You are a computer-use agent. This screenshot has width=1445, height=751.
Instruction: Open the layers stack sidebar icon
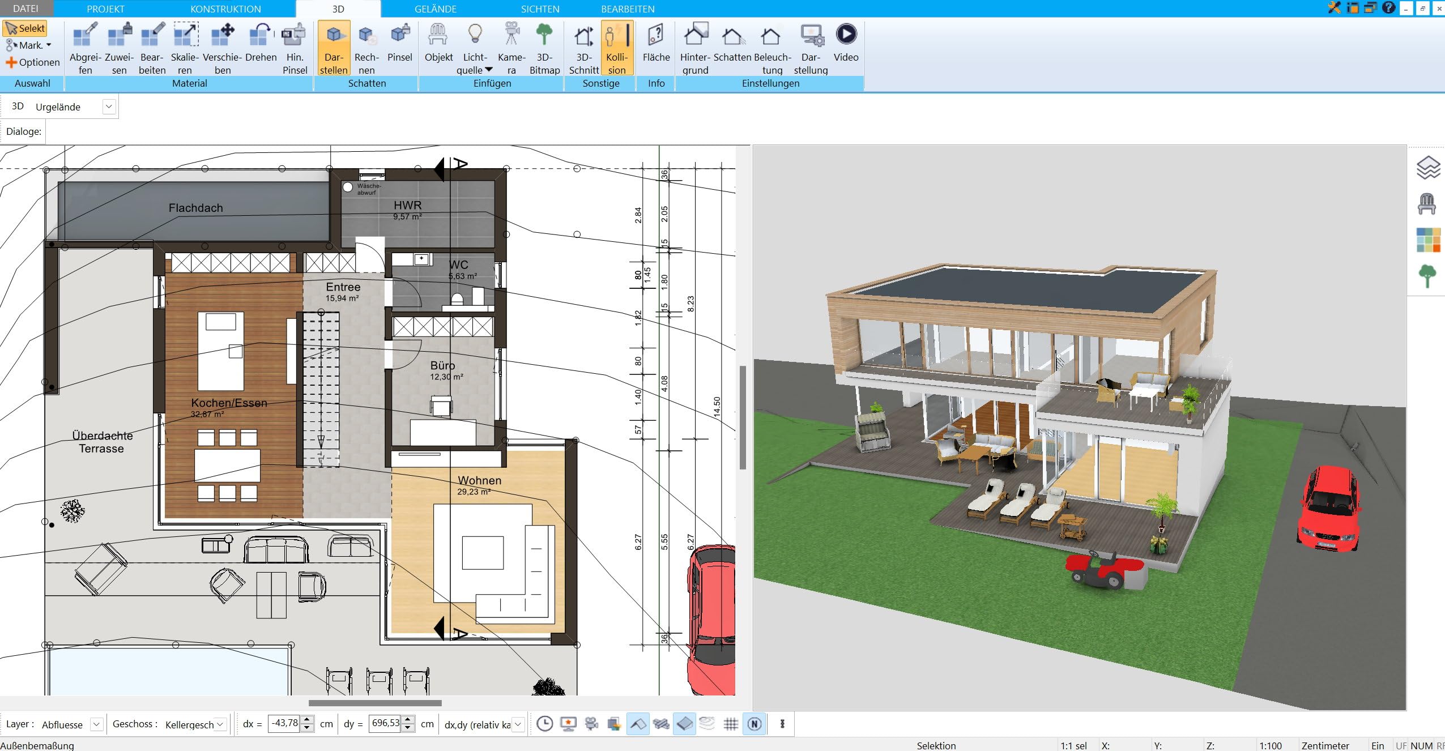point(1428,168)
